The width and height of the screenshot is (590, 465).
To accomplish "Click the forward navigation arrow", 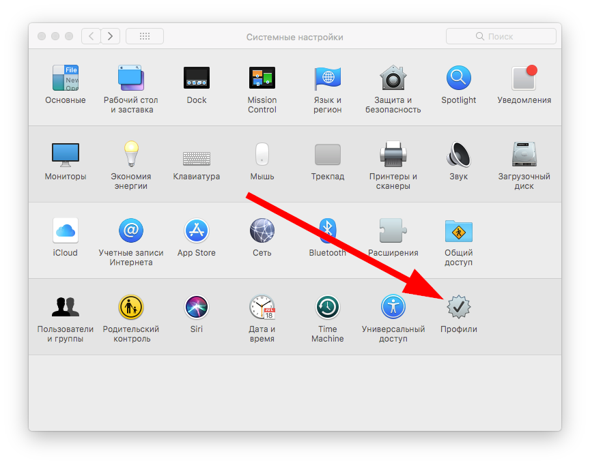I will tap(111, 36).
